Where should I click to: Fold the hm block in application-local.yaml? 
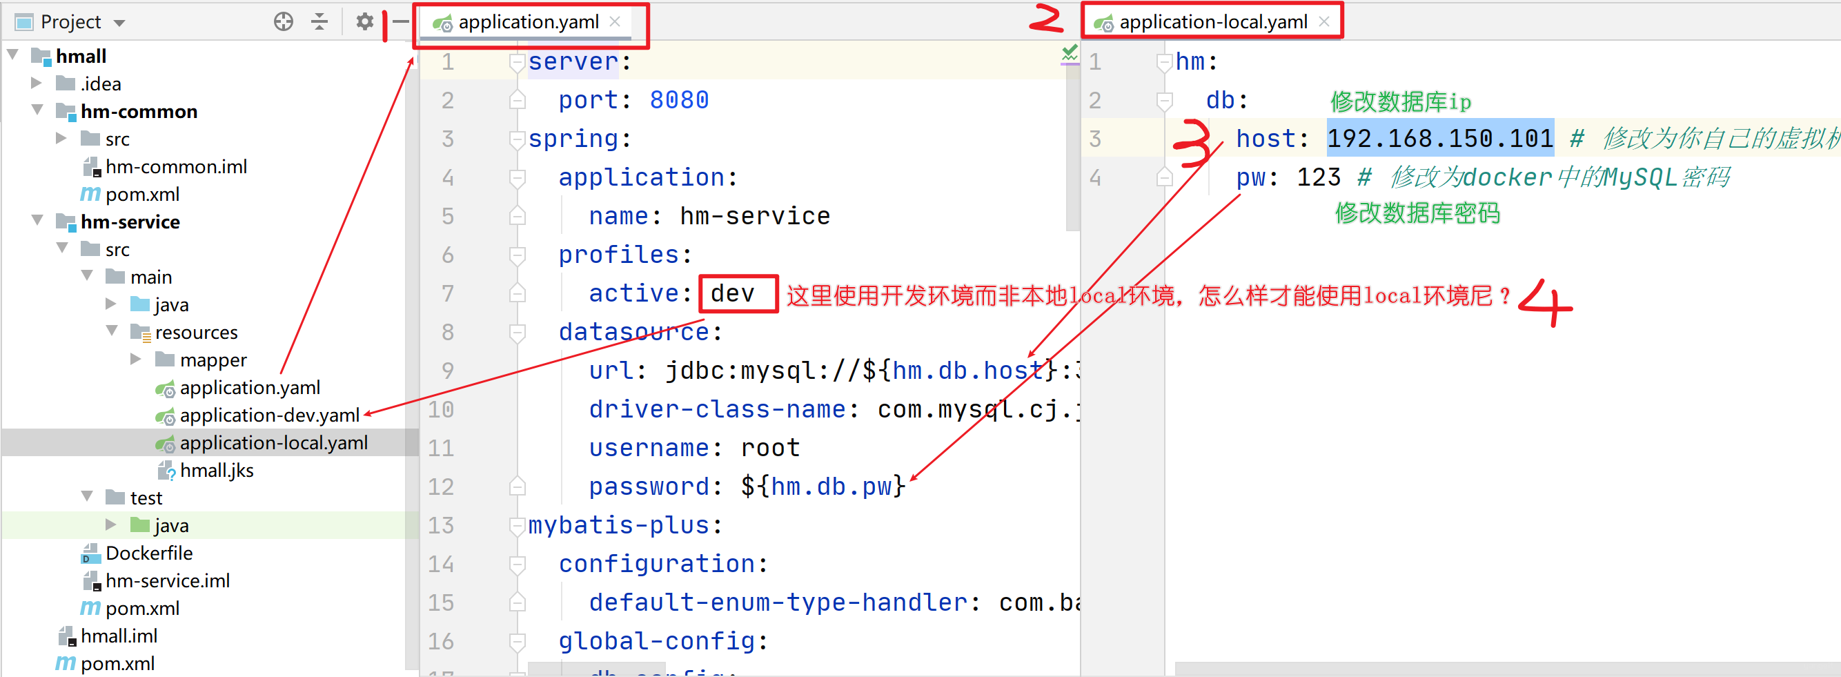1164,62
